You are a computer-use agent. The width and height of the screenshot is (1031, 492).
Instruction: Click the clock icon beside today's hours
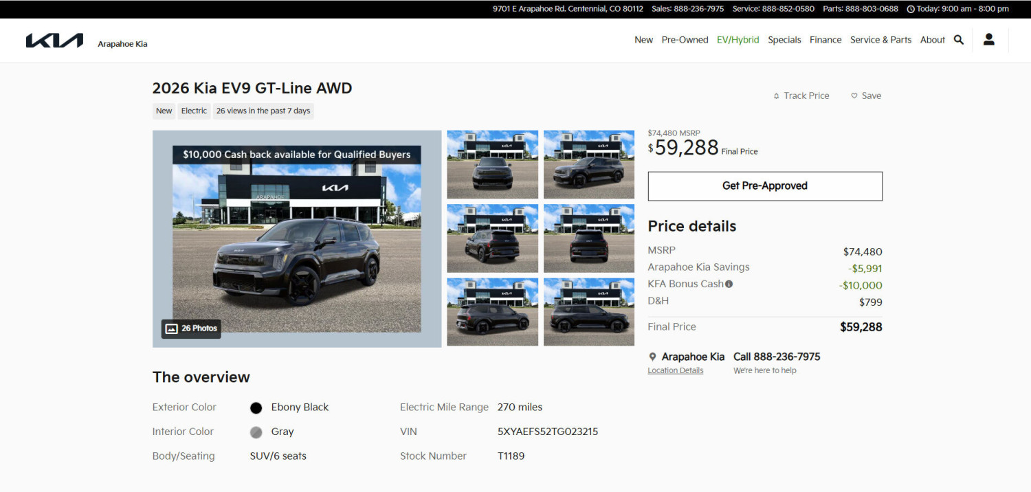911,9
